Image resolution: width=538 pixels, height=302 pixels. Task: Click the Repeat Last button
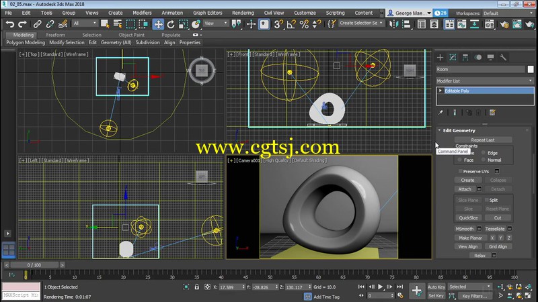click(483, 140)
